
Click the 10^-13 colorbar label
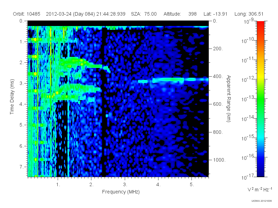248,99
